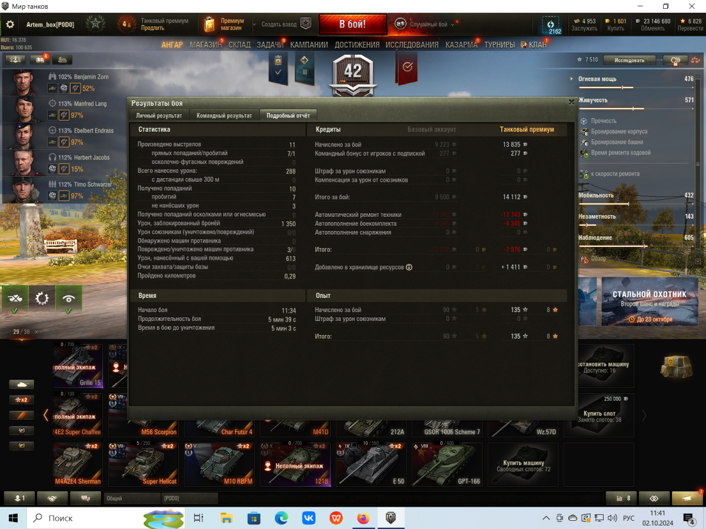Click the star laurel rank badge

click(x=95, y=24)
